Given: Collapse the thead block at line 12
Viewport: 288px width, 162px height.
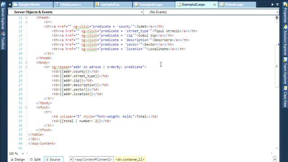Looking at the screenshot, I should coord(26,18).
